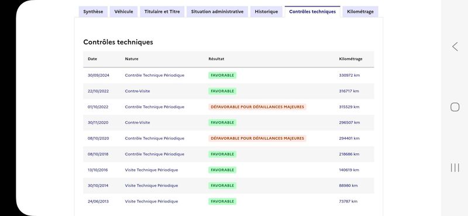
Task: Click Contre-Visite in the 22/10/2022 row
Action: (137, 91)
